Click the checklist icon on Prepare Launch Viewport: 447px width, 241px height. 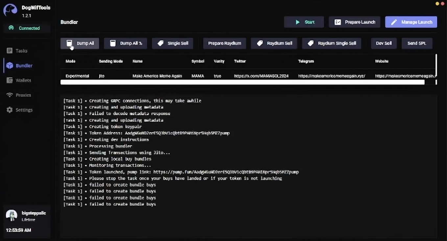click(x=338, y=22)
